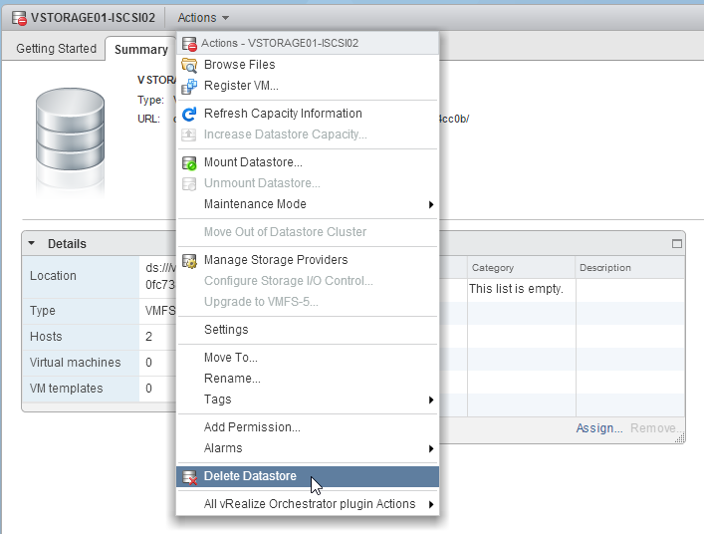Image resolution: width=704 pixels, height=534 pixels.
Task: Maximize the tags panel using corner icon
Action: click(677, 243)
